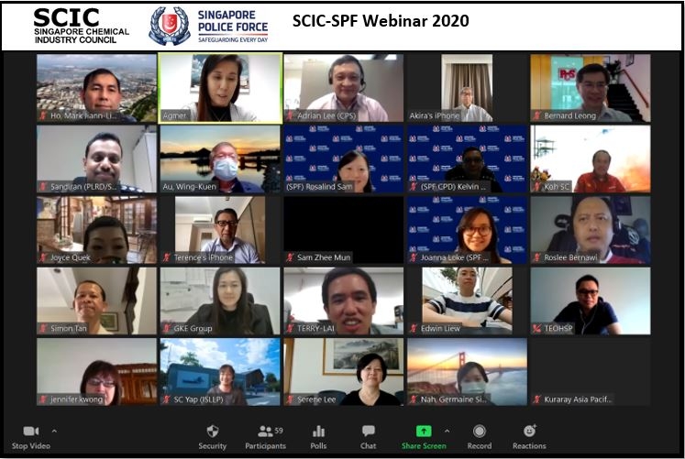Click the Kuraray Asia Pacific name label
This screenshot has width=685, height=459.
(x=578, y=399)
